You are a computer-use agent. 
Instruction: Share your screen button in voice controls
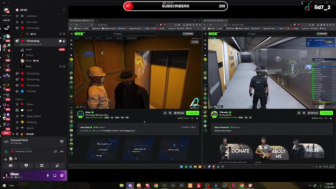pyautogui.click(x=26, y=166)
